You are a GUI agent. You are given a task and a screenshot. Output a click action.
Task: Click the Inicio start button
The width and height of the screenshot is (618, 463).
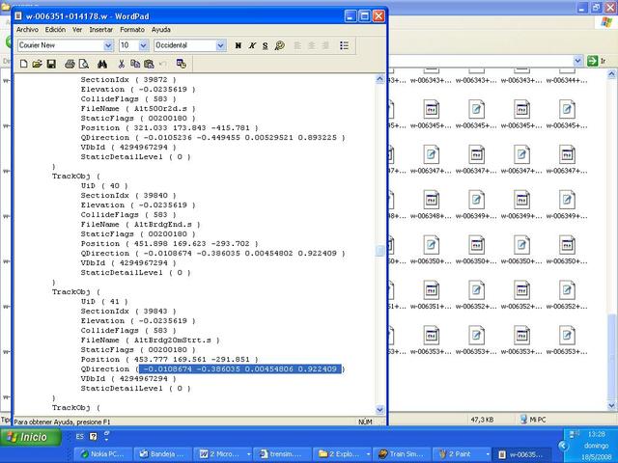tap(29, 437)
